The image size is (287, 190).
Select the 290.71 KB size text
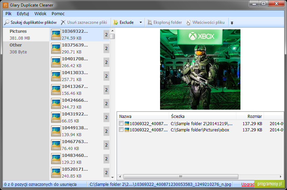(71, 52)
